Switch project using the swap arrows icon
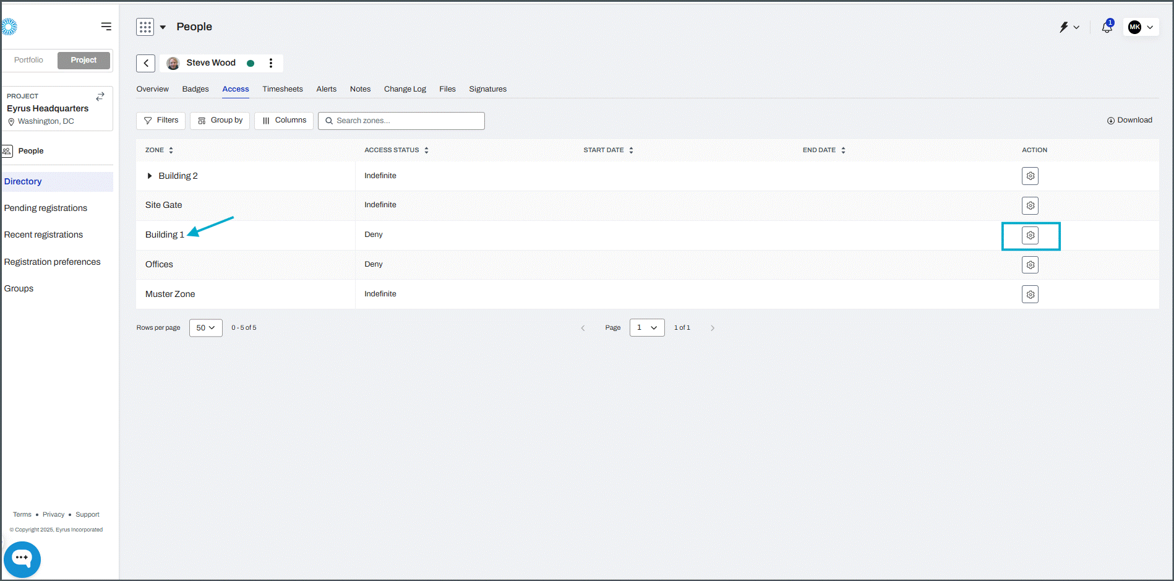 (x=100, y=97)
